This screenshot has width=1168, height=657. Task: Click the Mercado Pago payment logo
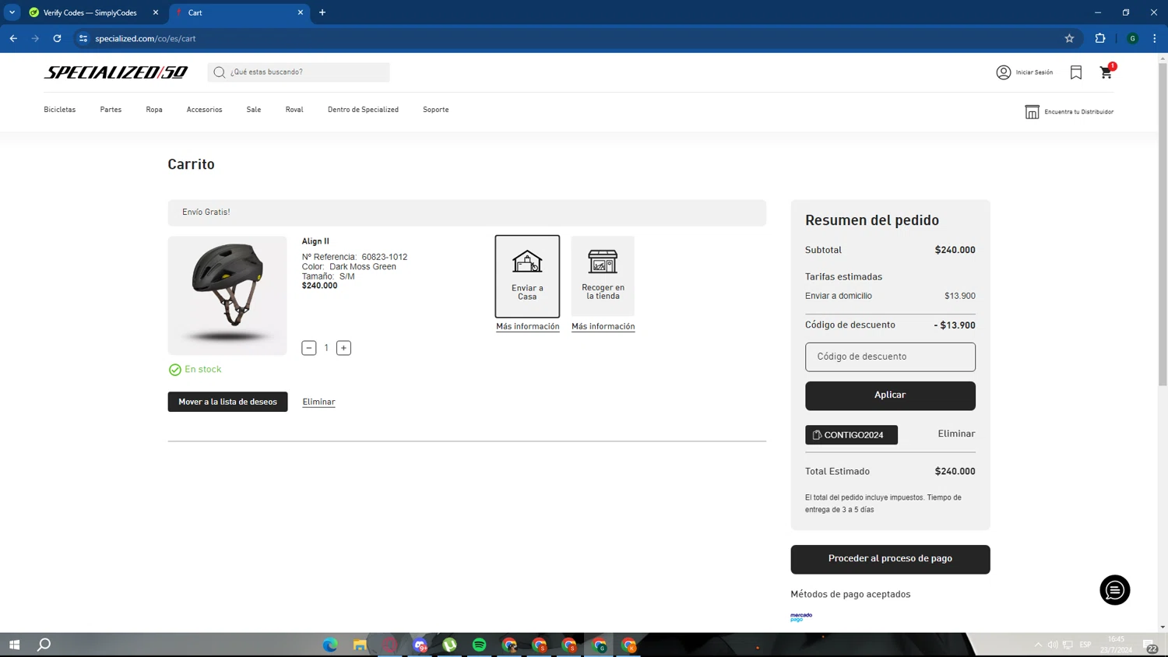pyautogui.click(x=801, y=617)
